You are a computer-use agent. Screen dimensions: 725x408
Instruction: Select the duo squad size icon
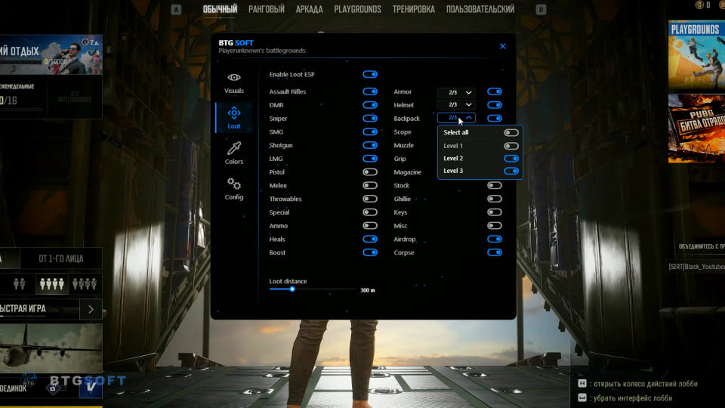point(19,283)
